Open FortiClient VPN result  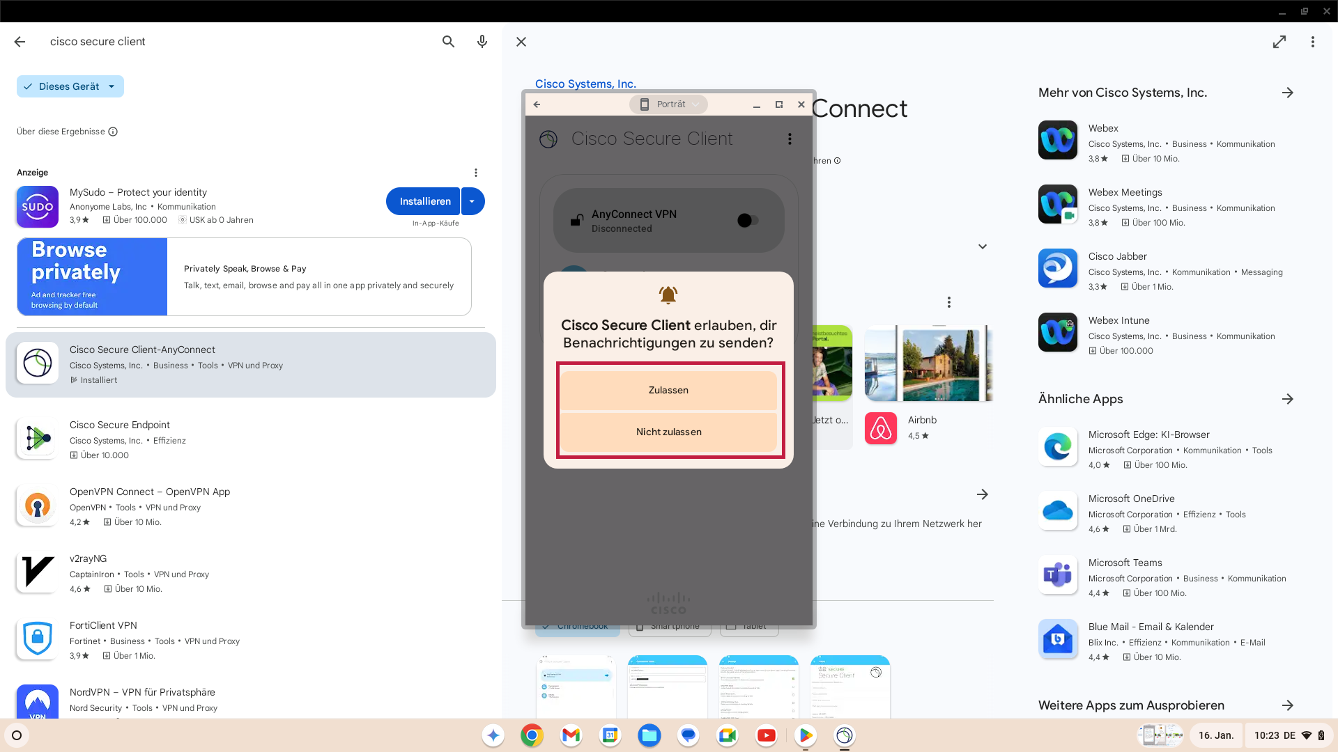pos(251,640)
